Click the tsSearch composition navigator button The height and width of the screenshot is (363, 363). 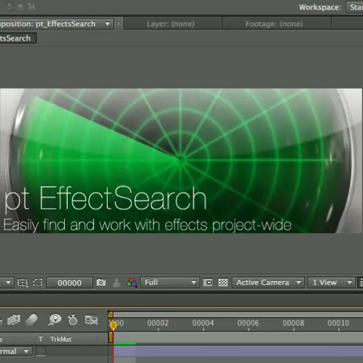click(18, 38)
